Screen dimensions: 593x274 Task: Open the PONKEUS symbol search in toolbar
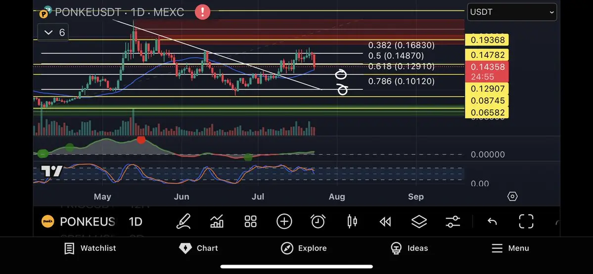[x=88, y=222]
